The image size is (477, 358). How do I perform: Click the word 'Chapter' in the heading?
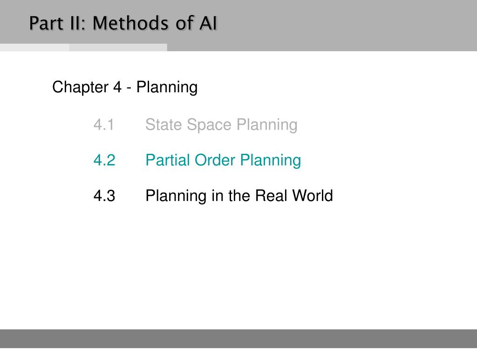point(81,87)
